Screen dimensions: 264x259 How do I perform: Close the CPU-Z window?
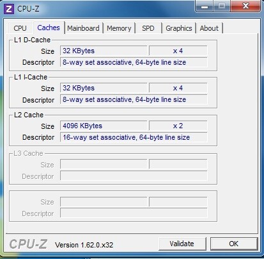[245, 6]
